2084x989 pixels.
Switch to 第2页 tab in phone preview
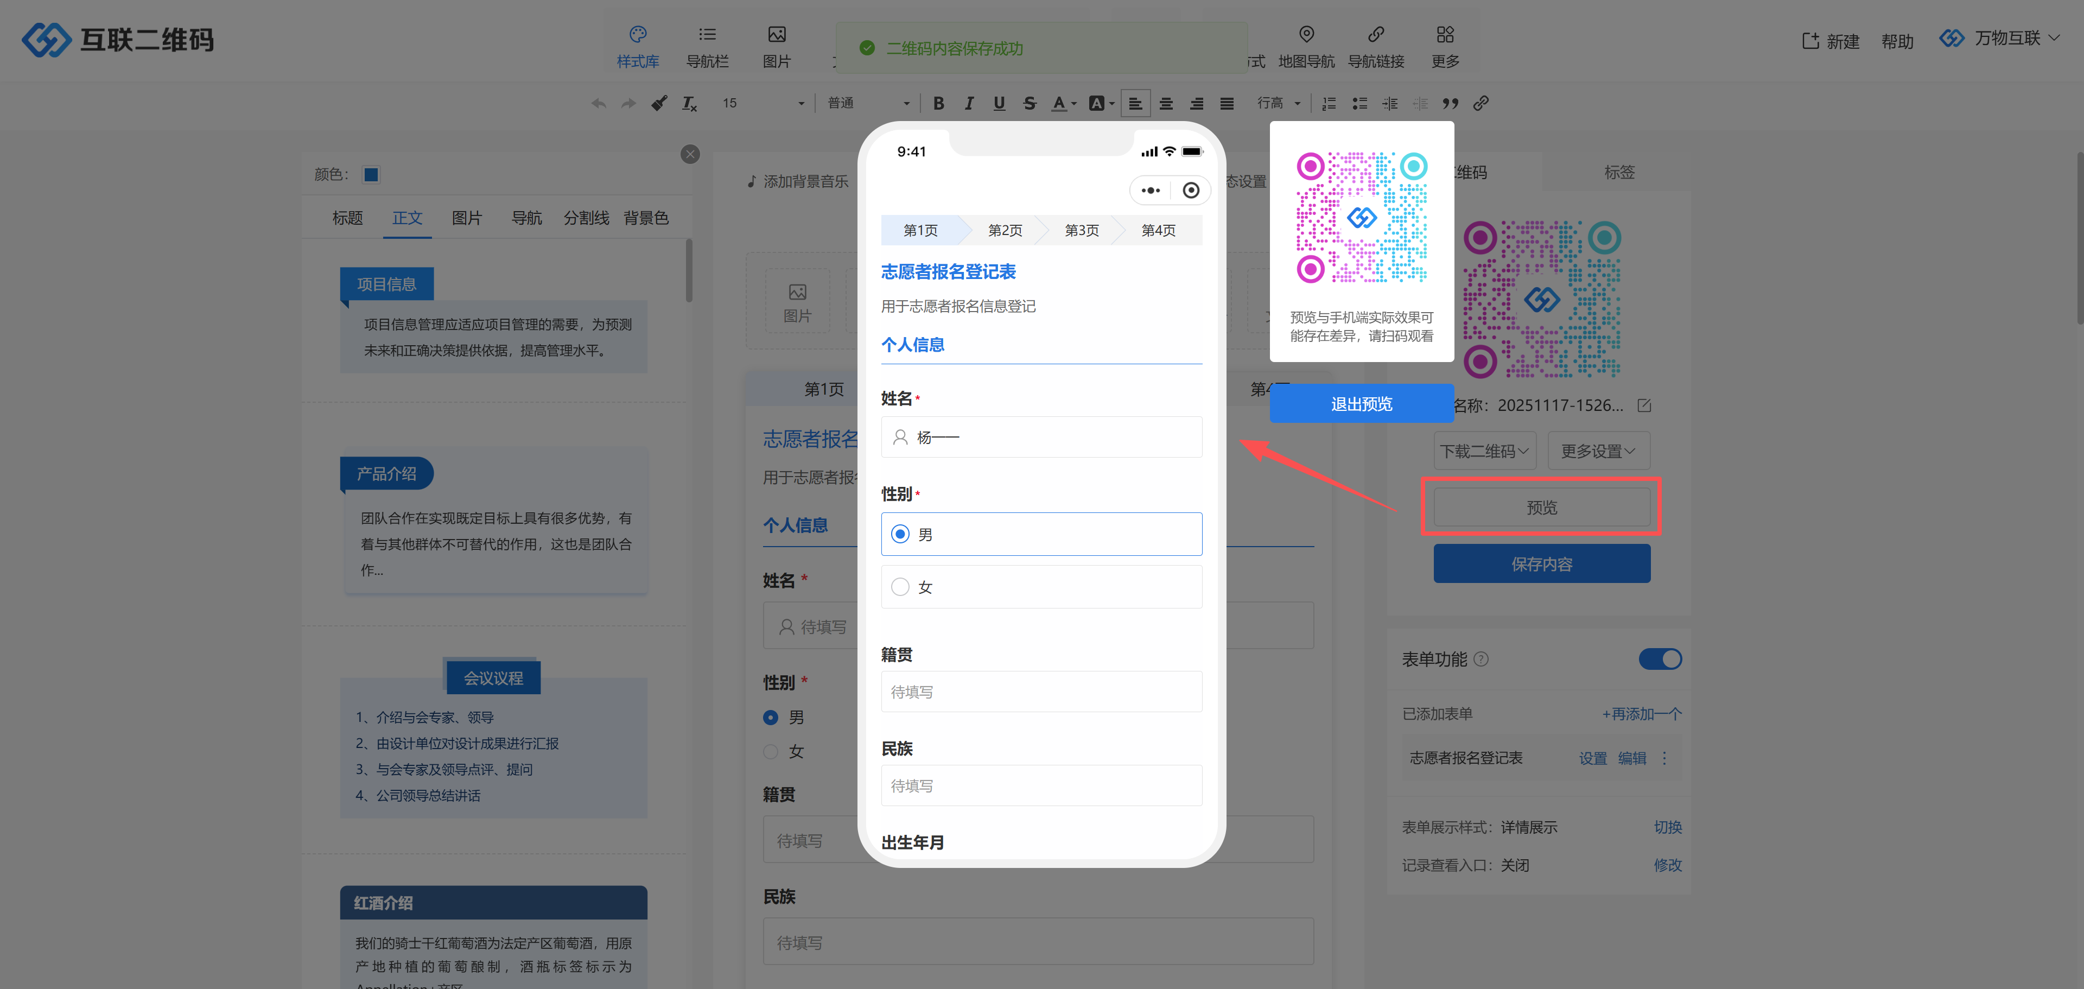click(x=1005, y=231)
